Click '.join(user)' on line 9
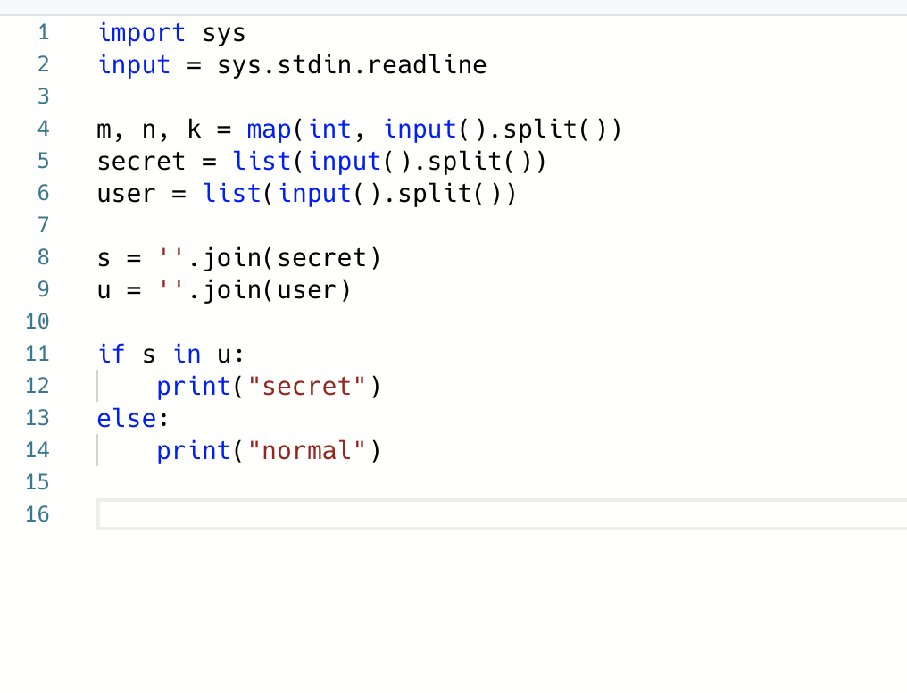 click(270, 290)
